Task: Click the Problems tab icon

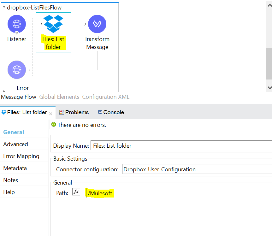Action: click(62, 112)
